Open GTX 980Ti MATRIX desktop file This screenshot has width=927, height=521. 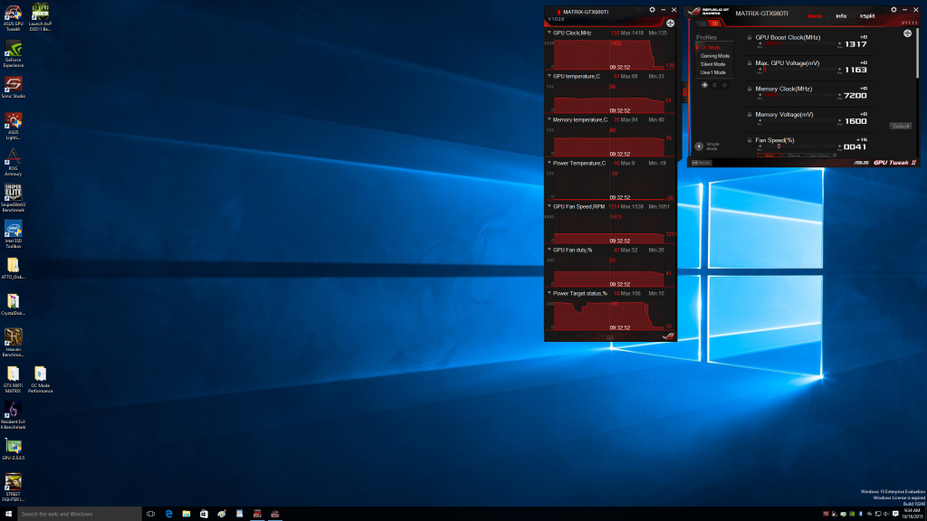coord(13,379)
